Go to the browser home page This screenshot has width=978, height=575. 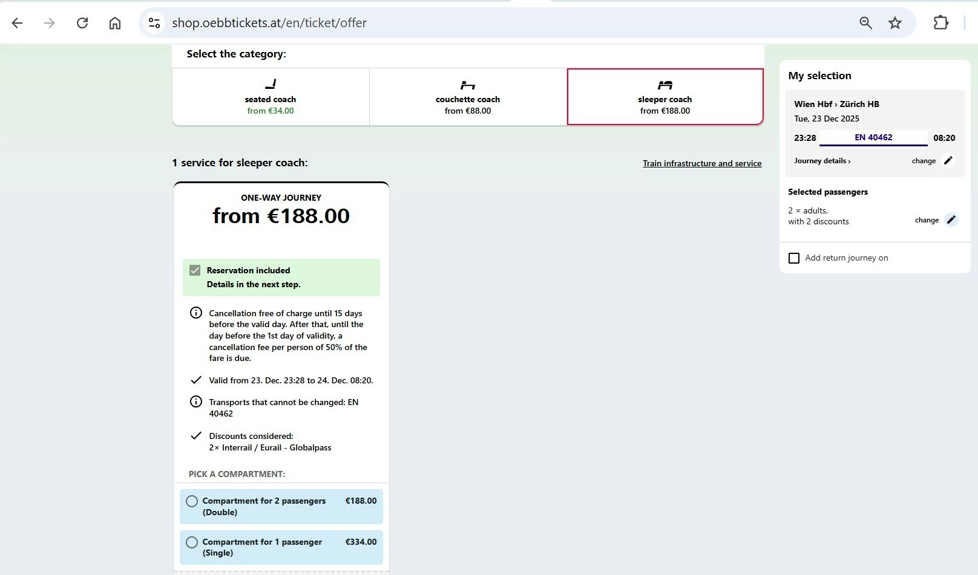point(115,23)
